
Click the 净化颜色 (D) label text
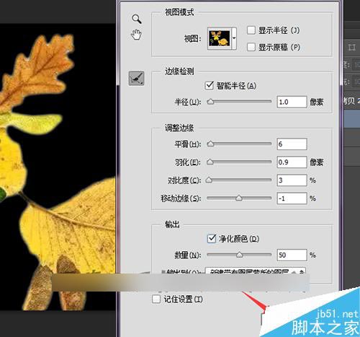(x=239, y=239)
